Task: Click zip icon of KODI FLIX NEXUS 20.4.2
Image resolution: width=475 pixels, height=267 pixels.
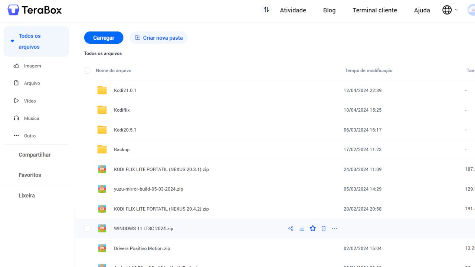Action: (x=102, y=209)
